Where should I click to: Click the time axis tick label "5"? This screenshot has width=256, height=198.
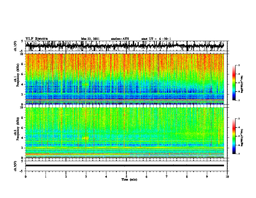tap(126, 177)
